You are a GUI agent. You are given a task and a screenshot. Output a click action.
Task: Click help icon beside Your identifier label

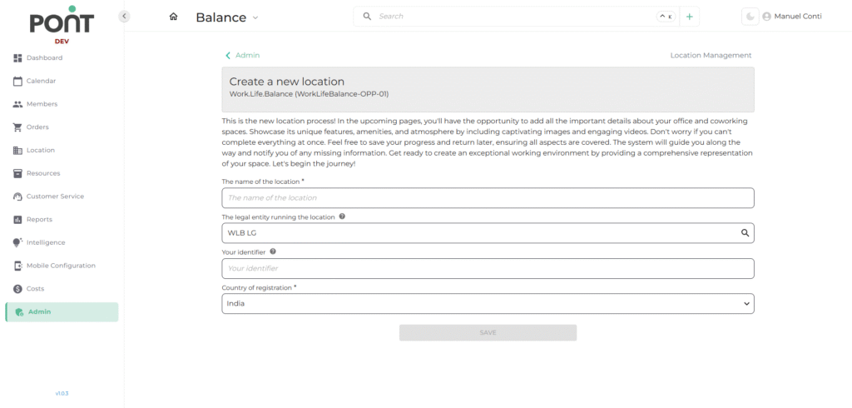[x=273, y=251]
